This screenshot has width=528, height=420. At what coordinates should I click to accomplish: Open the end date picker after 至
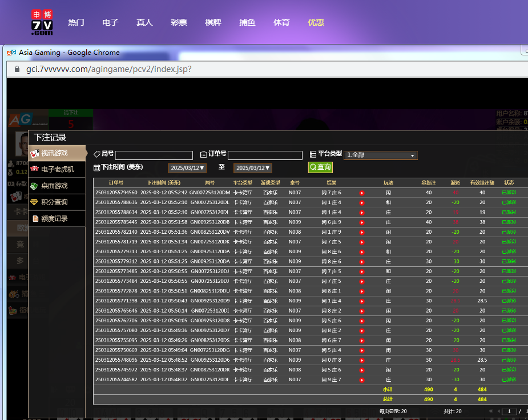click(252, 168)
